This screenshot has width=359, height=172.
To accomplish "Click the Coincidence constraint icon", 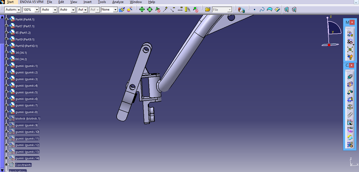I will (350, 77).
